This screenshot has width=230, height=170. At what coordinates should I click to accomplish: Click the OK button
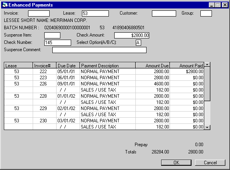(176, 163)
